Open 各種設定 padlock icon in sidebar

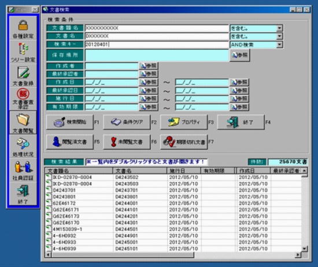point(23,28)
